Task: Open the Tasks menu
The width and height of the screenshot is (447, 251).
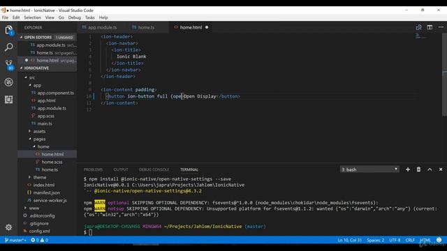Action: coord(90,17)
